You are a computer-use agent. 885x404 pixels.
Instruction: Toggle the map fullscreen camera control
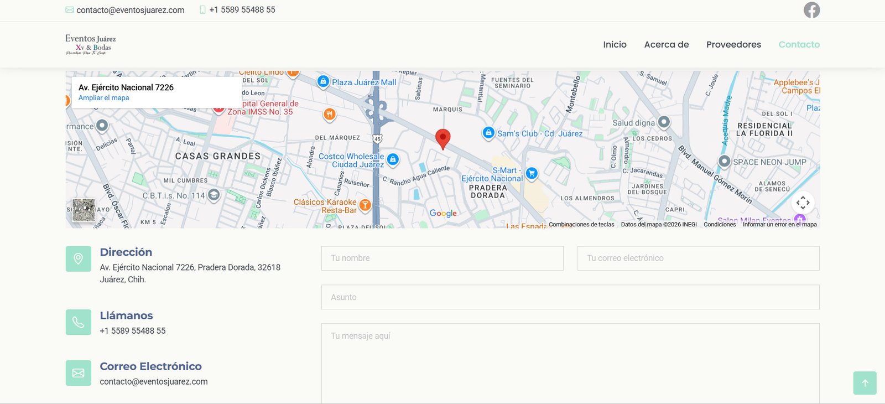coord(803,203)
